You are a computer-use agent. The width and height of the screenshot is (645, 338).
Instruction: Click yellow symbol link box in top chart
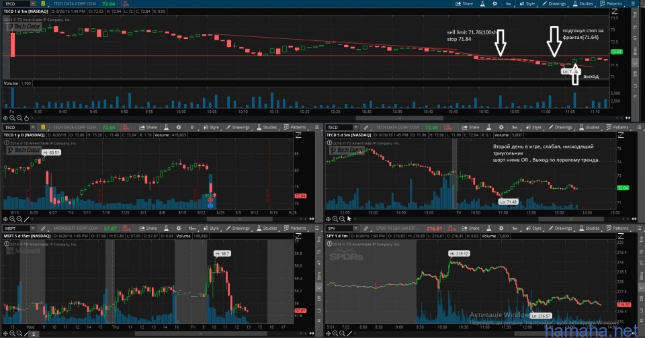(x=43, y=4)
